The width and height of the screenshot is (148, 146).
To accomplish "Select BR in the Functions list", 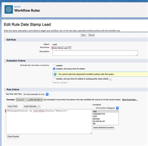I will (106, 124).
